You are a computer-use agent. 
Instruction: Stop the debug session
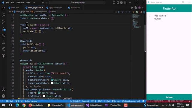[141, 12]
